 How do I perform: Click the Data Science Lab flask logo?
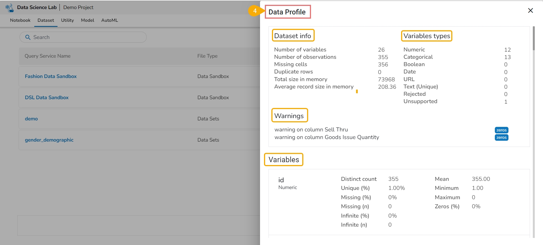point(10,8)
